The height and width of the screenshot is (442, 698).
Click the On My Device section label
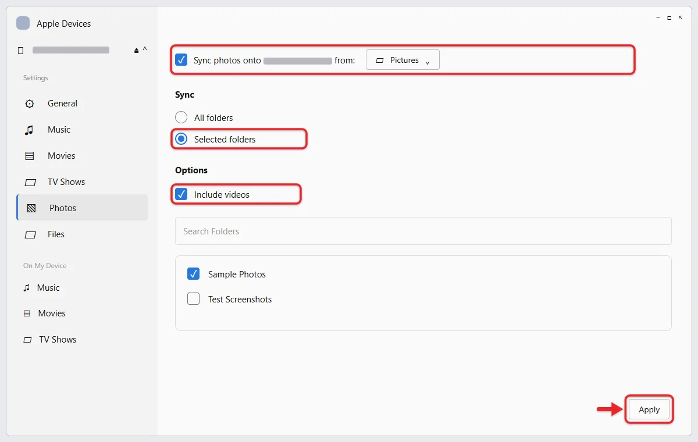tap(45, 266)
